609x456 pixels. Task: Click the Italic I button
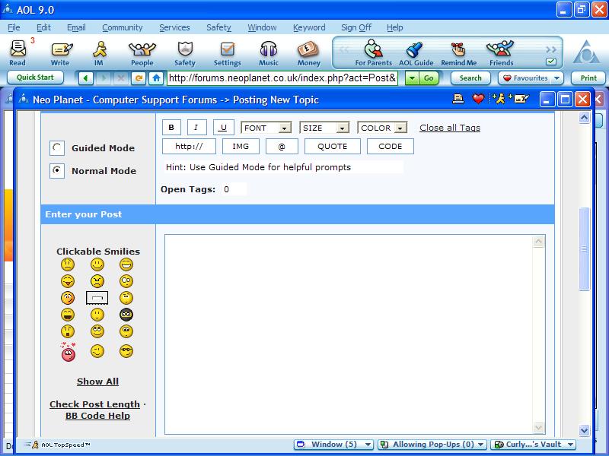(x=196, y=127)
